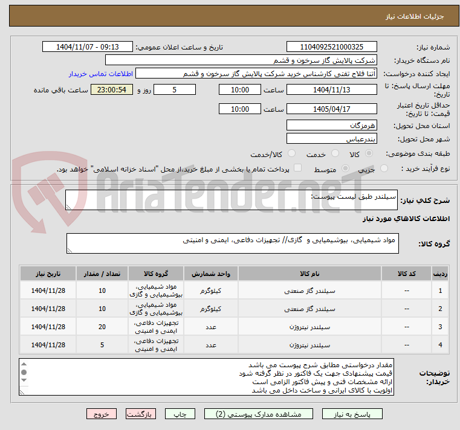Click the شرح کلی نیاز description box
This screenshot has height=430, width=460.
[231, 200]
